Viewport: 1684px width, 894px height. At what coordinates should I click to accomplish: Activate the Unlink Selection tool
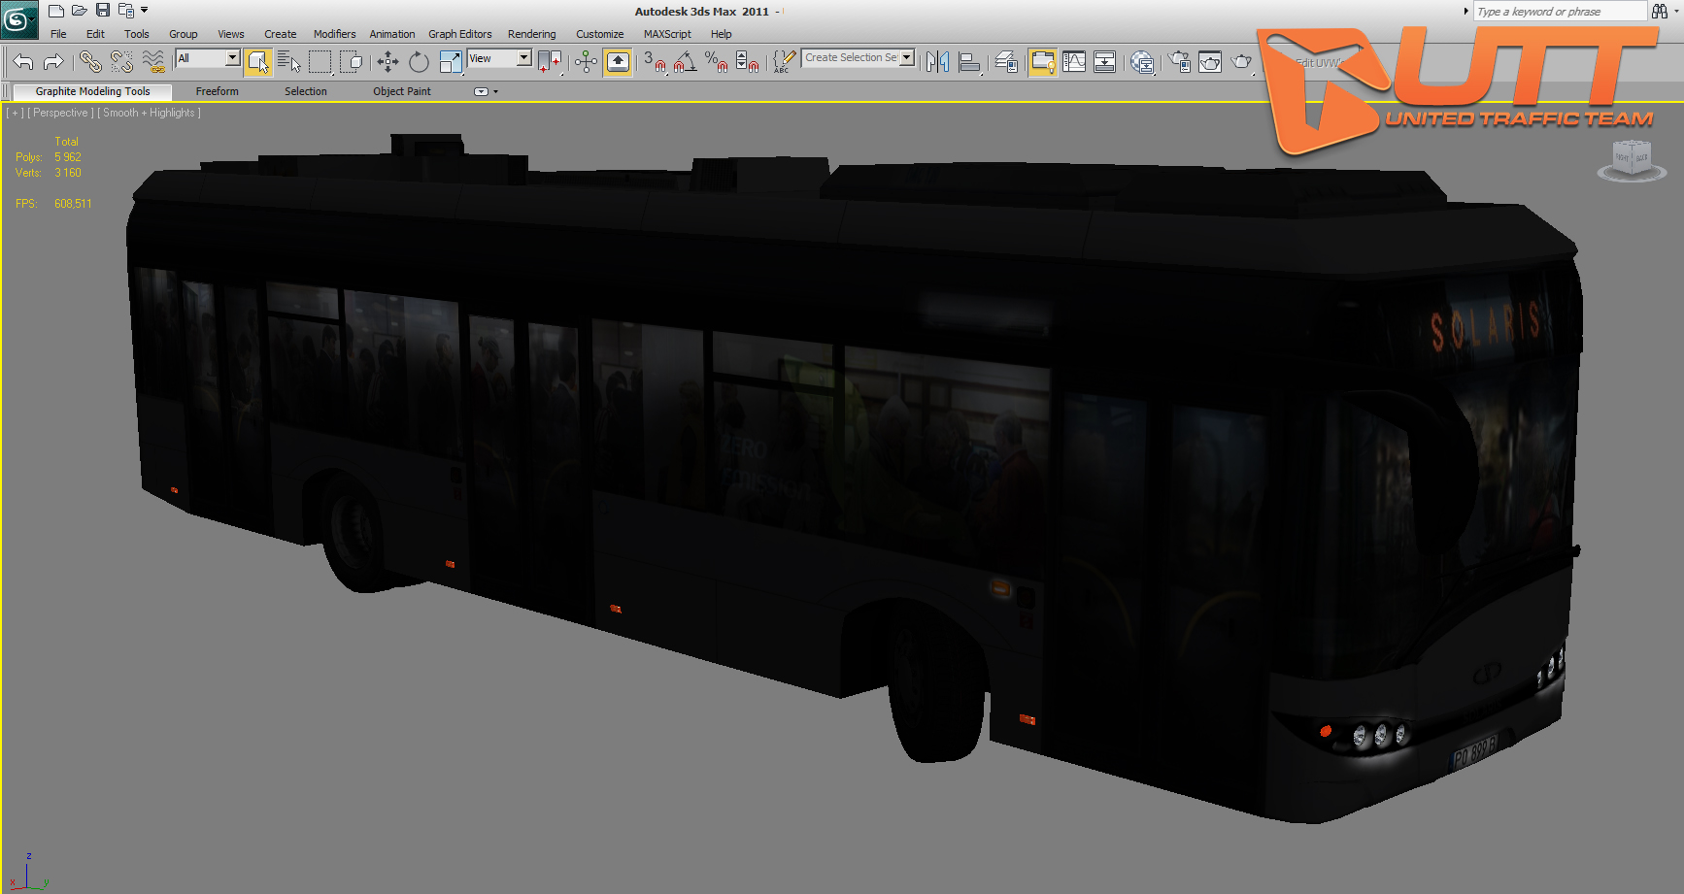[x=121, y=62]
